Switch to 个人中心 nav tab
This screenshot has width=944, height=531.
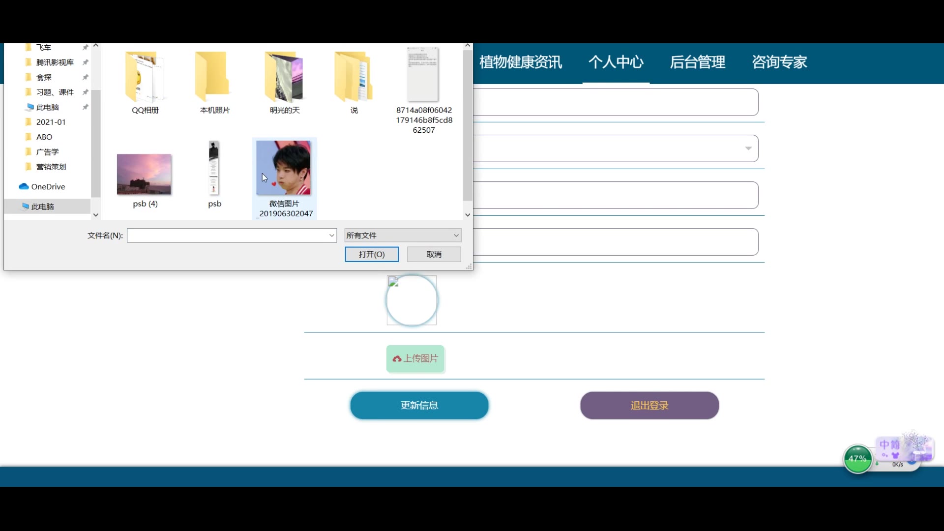pyautogui.click(x=616, y=62)
